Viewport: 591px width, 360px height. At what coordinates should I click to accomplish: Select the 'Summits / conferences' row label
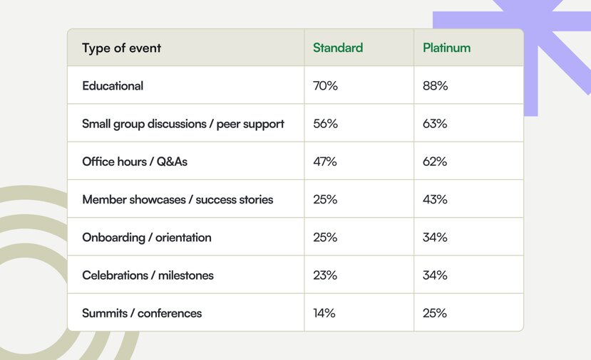[x=142, y=313]
